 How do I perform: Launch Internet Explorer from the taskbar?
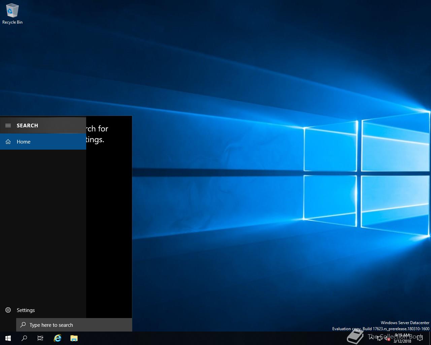pos(58,338)
